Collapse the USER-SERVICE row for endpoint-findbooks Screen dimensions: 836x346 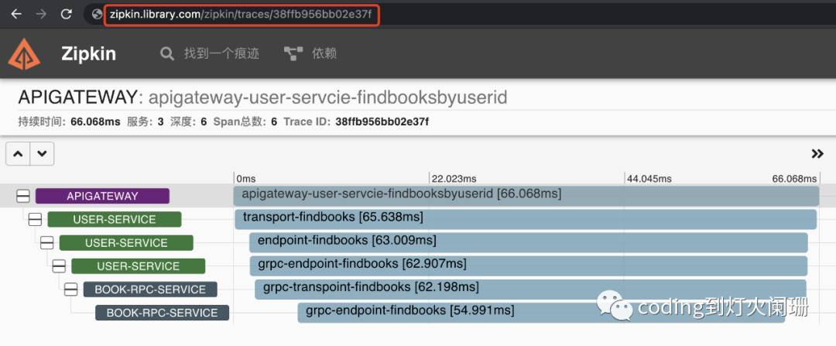pos(47,243)
